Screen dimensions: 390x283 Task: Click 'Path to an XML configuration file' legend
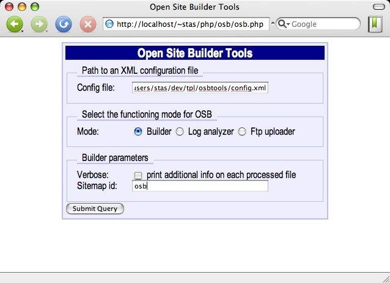click(x=140, y=71)
